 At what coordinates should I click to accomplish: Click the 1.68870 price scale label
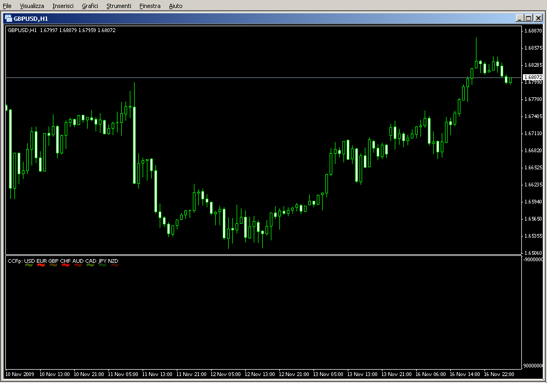[534, 30]
